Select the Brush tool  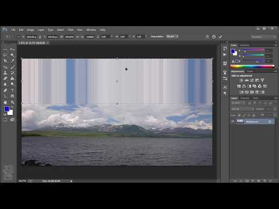[x=12, y=67]
